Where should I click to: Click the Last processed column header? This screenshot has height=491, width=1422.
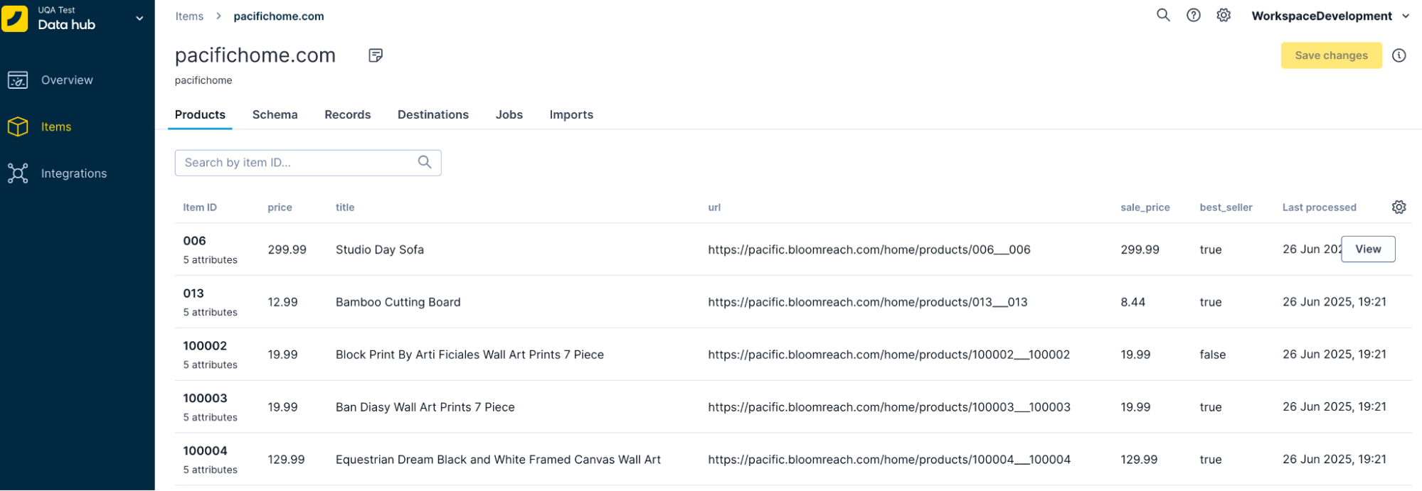click(1320, 207)
